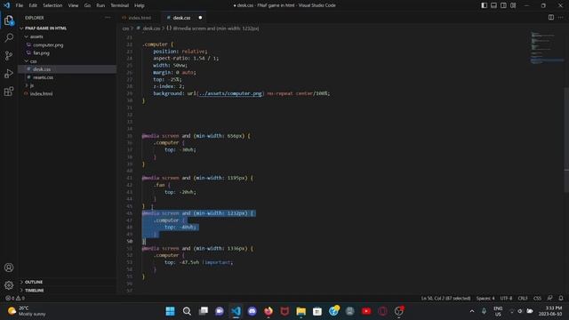Toggle primary side bar layout icon
Screen dimensions: 569x320
point(484,5)
